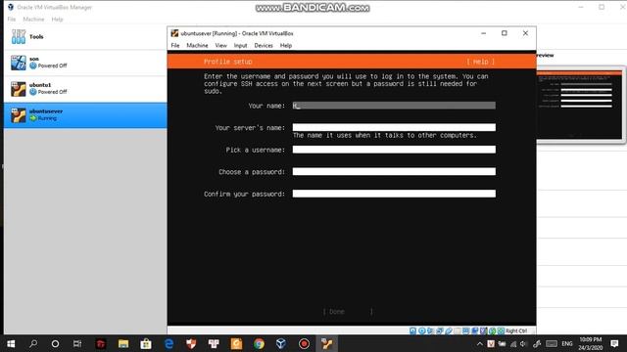
Task: Open the orange app icon in taskbar
Action: tap(236, 343)
